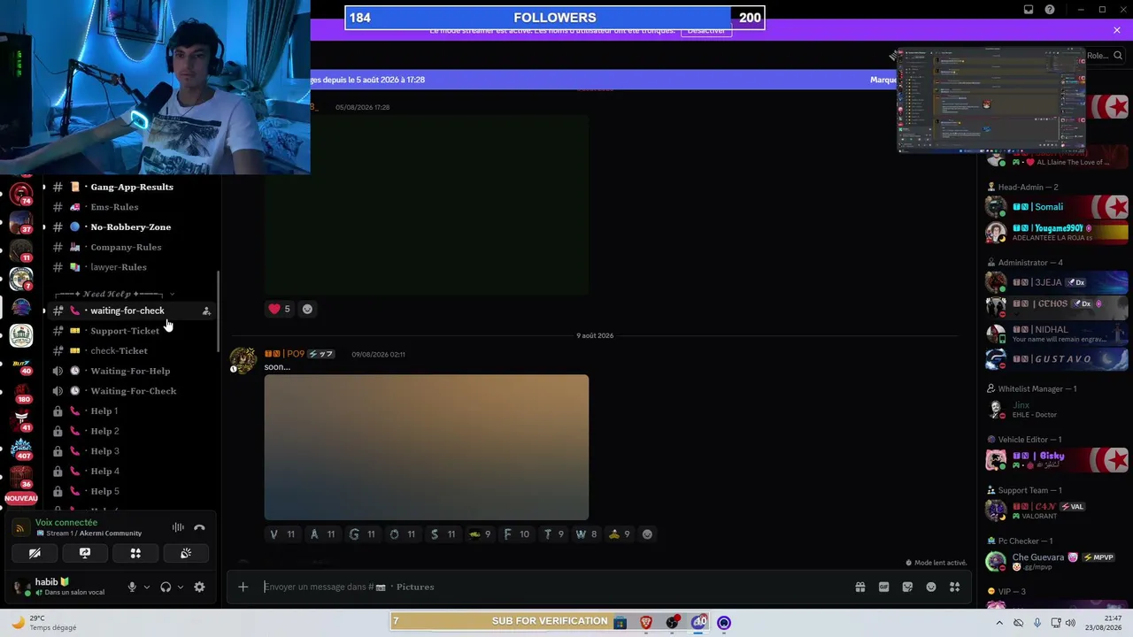
Task: Dismiss the streamer mode banner
Action: (1117, 30)
